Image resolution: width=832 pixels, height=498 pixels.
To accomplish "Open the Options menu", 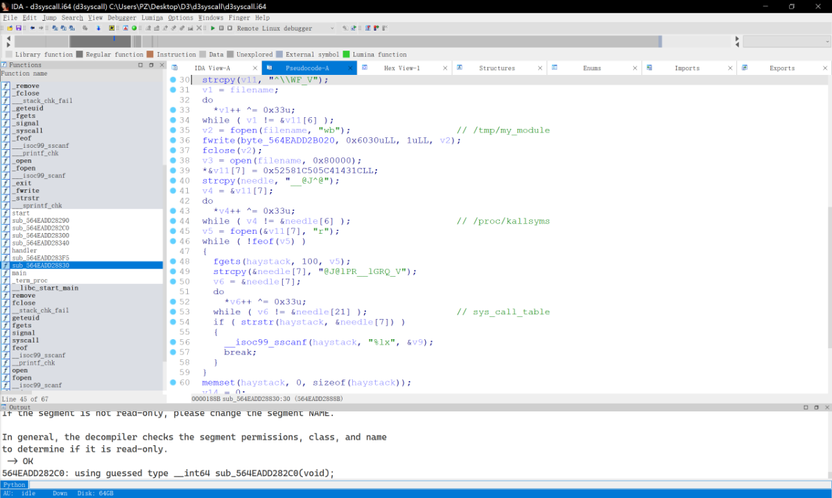I will coord(181,17).
